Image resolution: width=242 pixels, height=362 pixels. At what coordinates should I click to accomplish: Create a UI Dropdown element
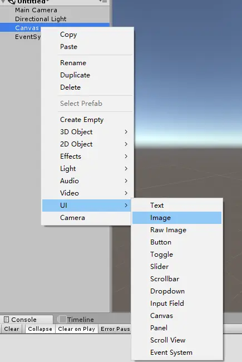pyautogui.click(x=177, y=291)
